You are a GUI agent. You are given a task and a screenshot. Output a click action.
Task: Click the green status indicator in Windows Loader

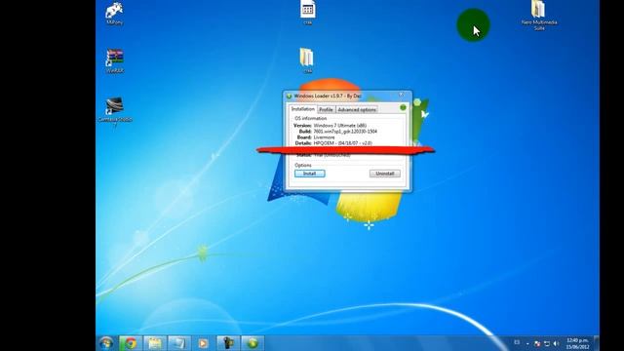[x=403, y=107]
